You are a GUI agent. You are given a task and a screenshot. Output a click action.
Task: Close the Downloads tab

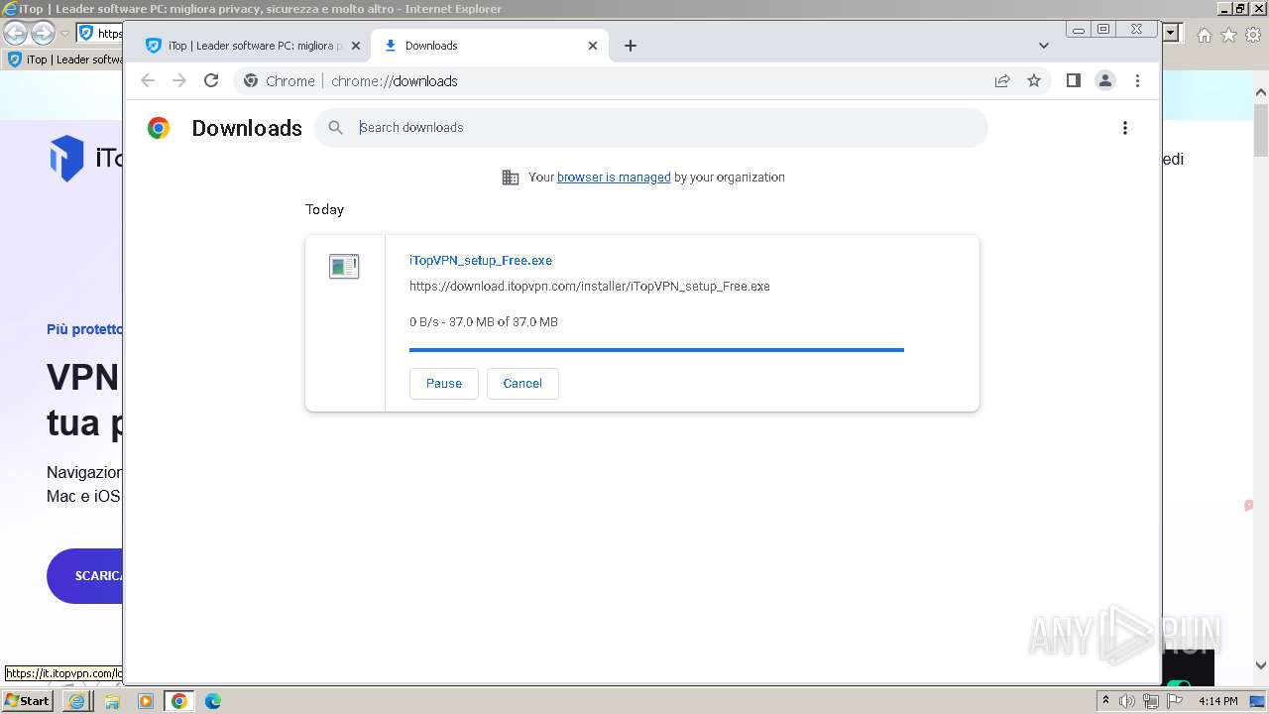pos(593,46)
